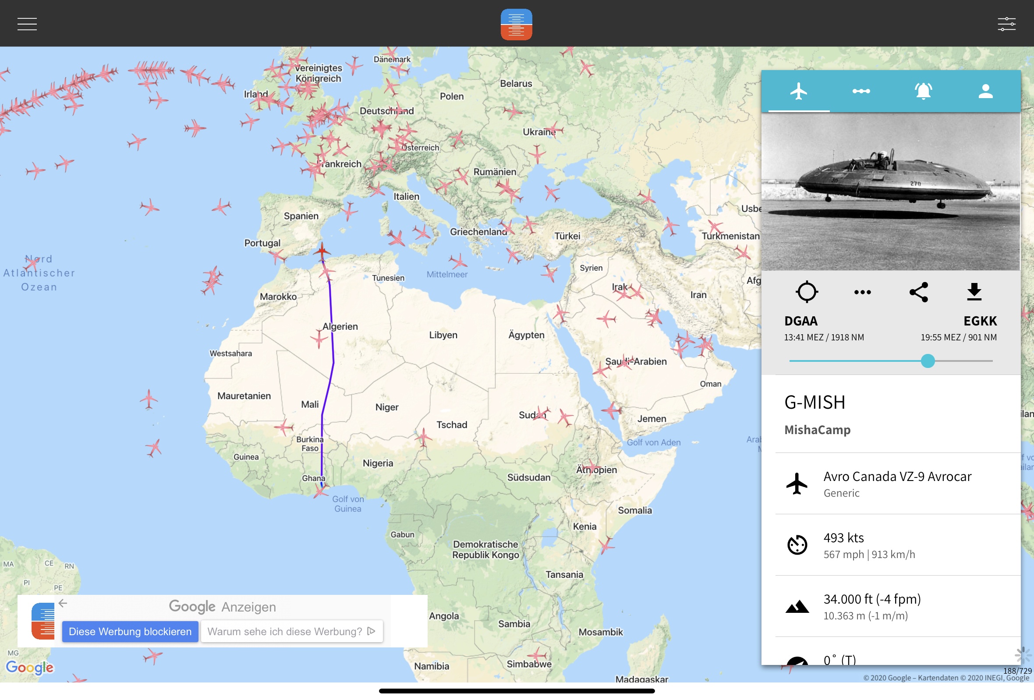Open the hamburger menu
This screenshot has height=700, width=1034.
(27, 24)
